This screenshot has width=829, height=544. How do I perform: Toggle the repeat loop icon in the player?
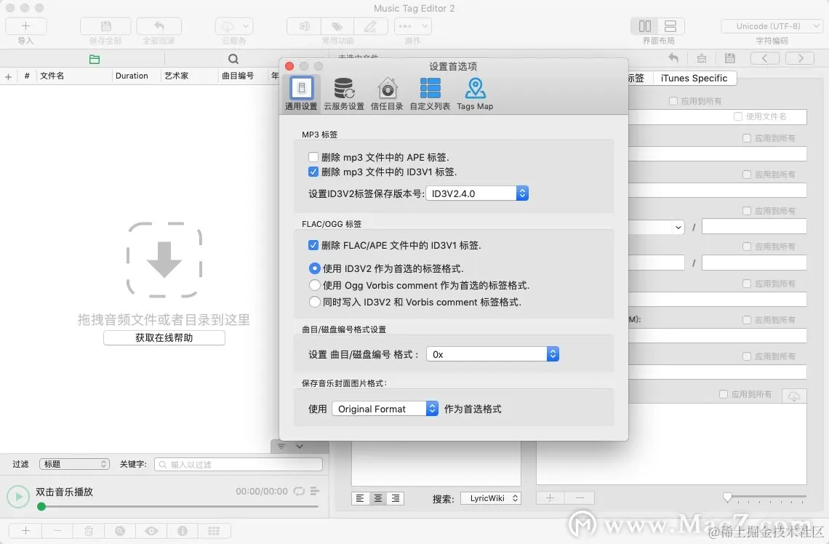click(300, 491)
